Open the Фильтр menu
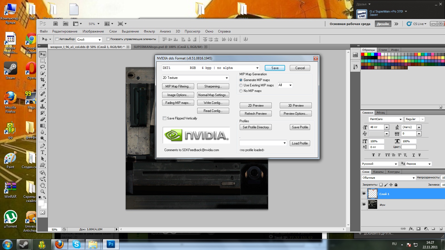 click(x=149, y=31)
